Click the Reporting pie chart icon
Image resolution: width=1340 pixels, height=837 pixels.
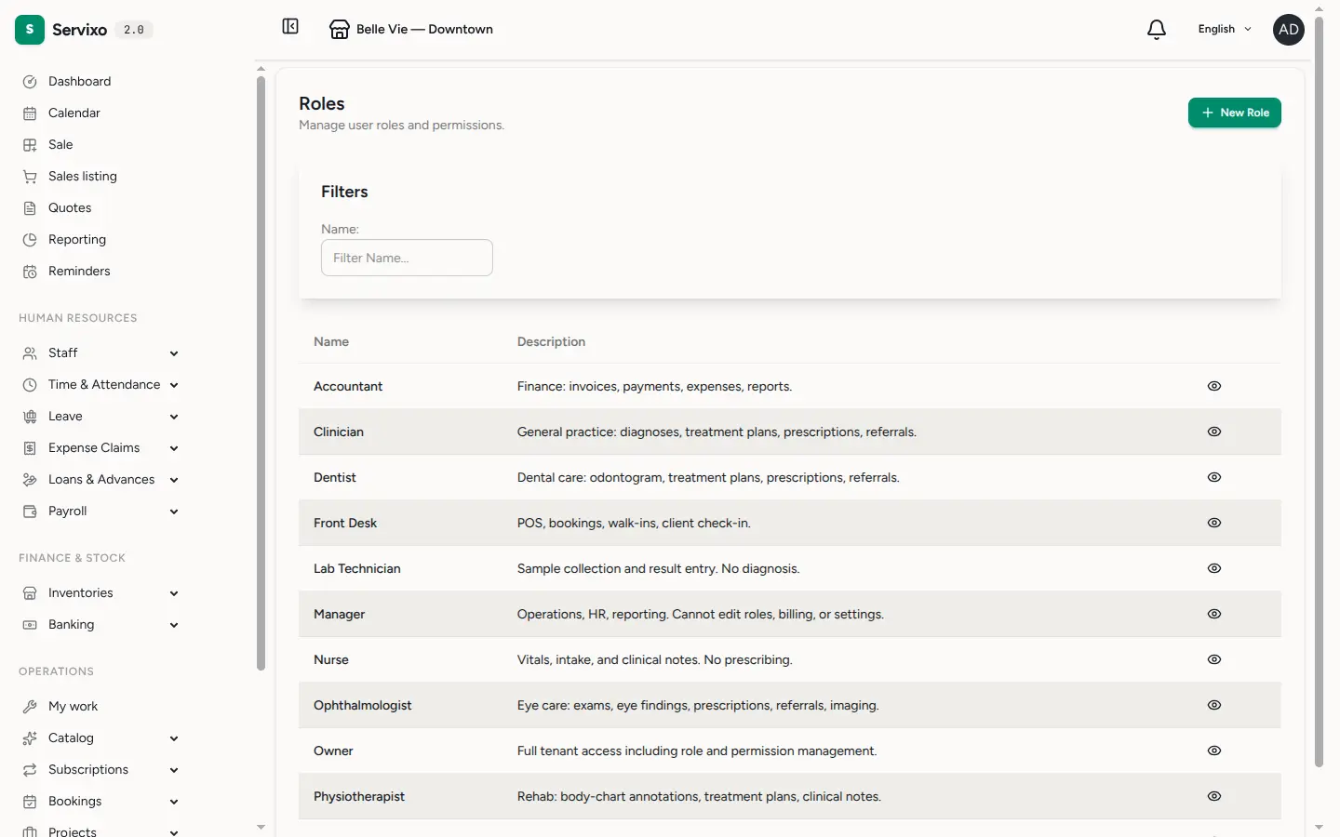click(30, 240)
